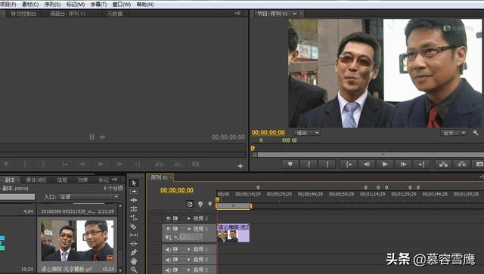Open Source monitor button editor plus
The image size is (484, 274).
[x=240, y=166]
